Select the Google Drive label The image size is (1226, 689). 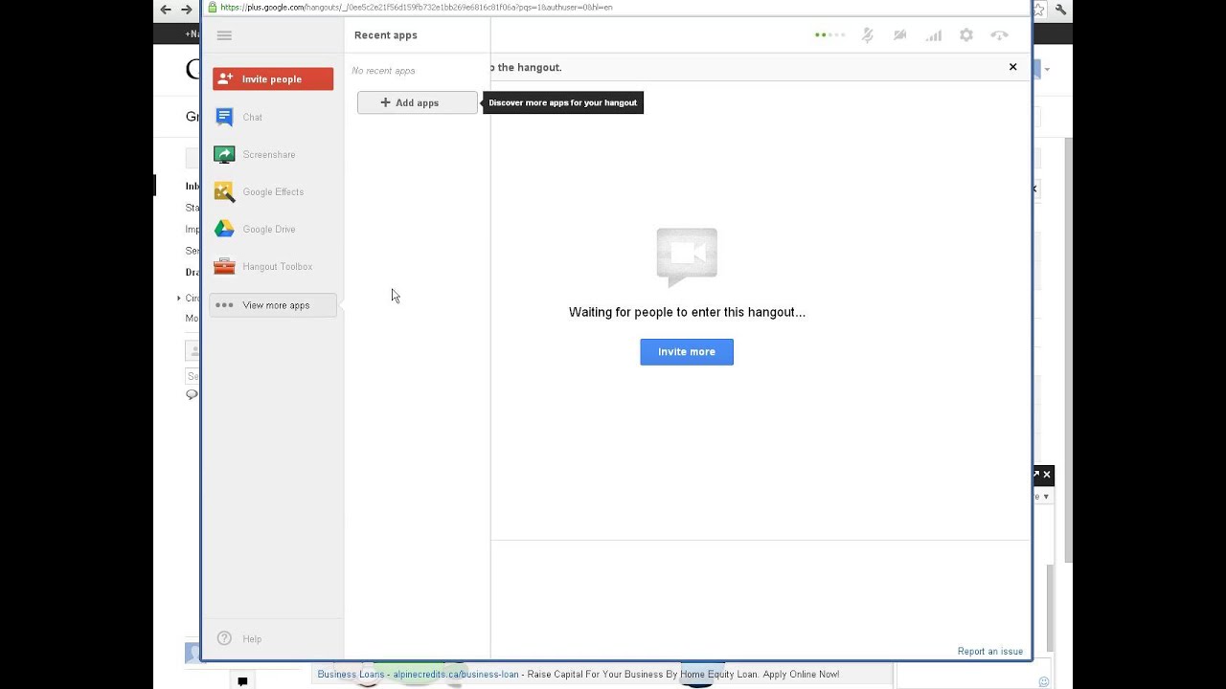pyautogui.click(x=269, y=229)
